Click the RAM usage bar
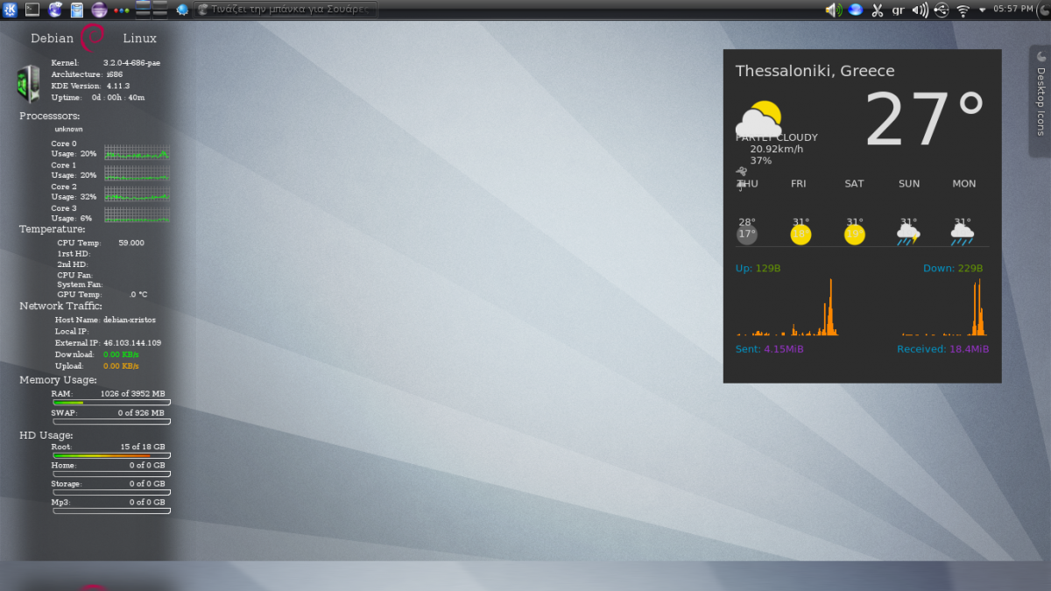Viewport: 1051px width, 591px height. [112, 403]
